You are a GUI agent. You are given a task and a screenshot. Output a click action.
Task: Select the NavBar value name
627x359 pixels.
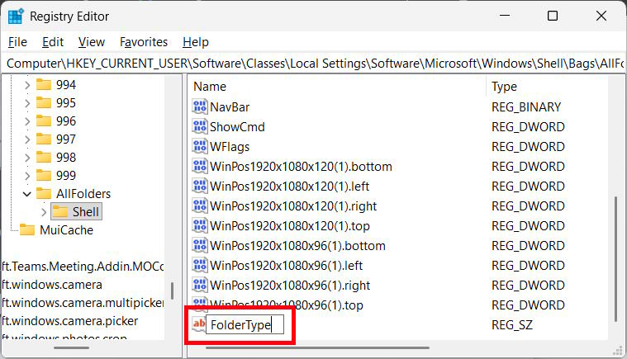click(230, 107)
